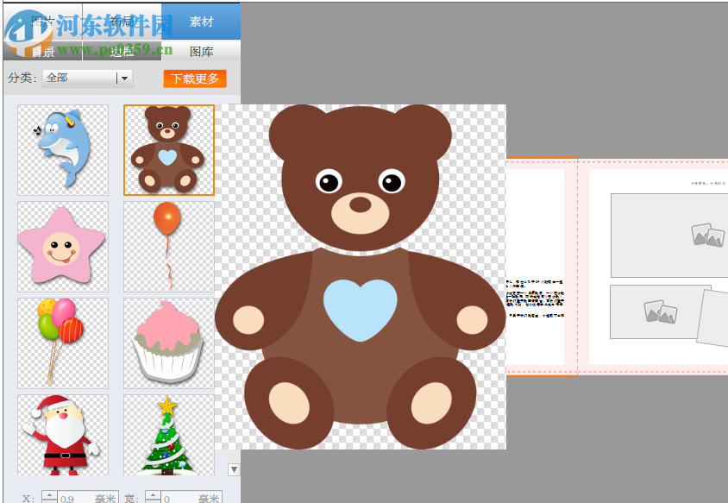728x503 pixels.
Task: Select the dolphin sticker
Action: click(61, 148)
